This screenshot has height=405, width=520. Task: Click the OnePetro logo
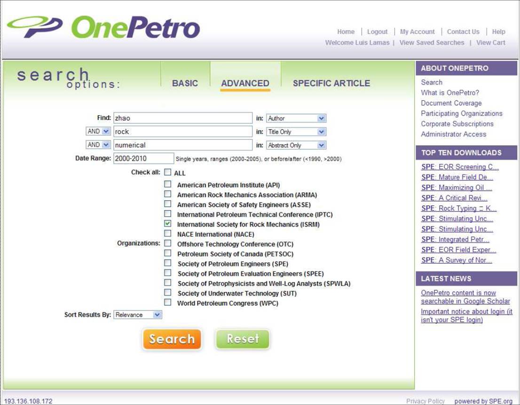pyautogui.click(x=103, y=27)
